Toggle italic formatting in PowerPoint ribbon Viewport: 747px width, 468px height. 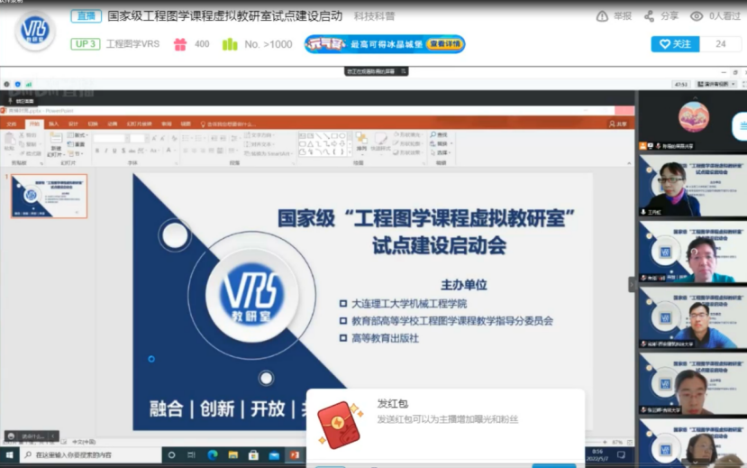click(x=105, y=151)
